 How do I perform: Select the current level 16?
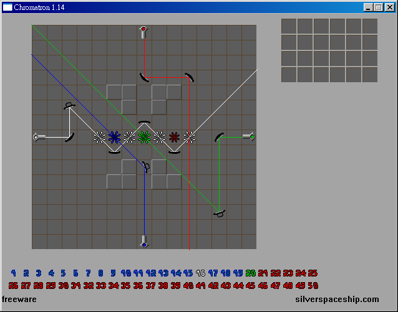(x=200, y=273)
